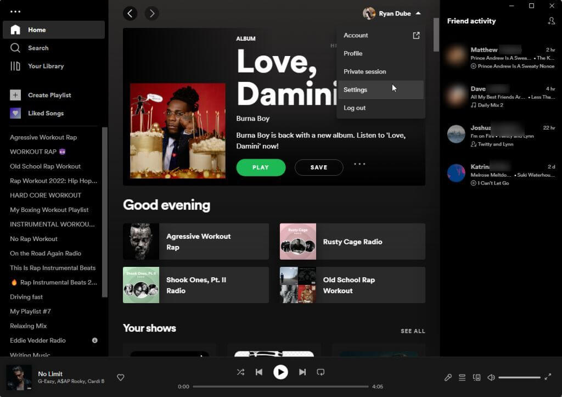The width and height of the screenshot is (562, 397).
Task: Toggle shuffle playback
Action: pyautogui.click(x=240, y=372)
